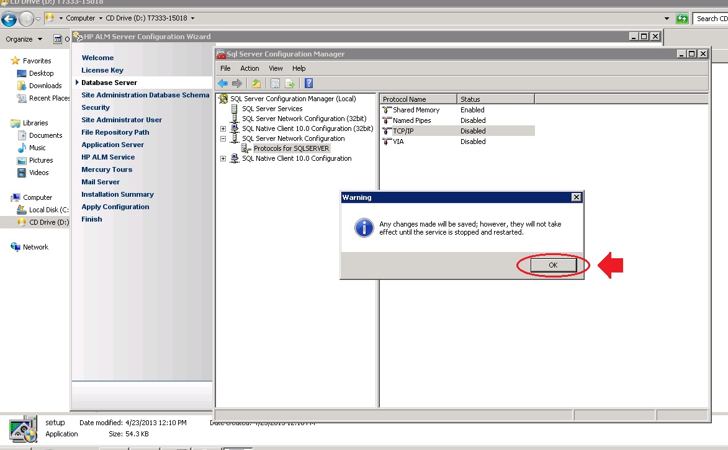
Task: Open File Repository Path step
Action: click(115, 132)
